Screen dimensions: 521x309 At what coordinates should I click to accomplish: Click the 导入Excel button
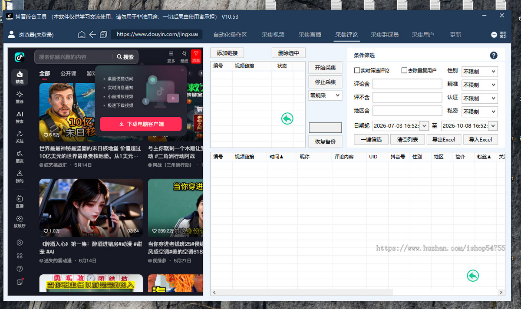click(x=481, y=139)
